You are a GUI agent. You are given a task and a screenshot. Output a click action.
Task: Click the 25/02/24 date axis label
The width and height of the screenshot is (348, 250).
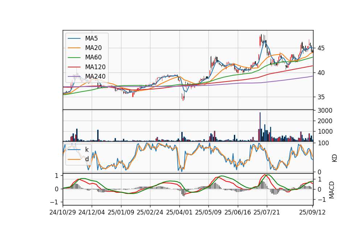click(x=150, y=212)
